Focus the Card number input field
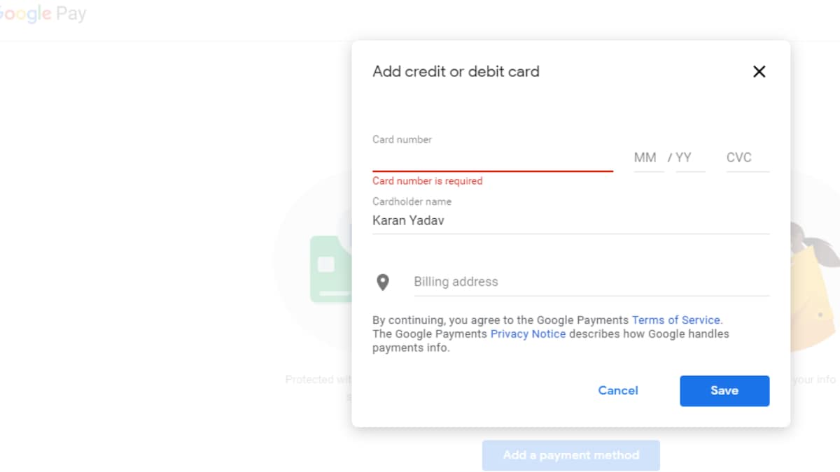 (x=492, y=159)
